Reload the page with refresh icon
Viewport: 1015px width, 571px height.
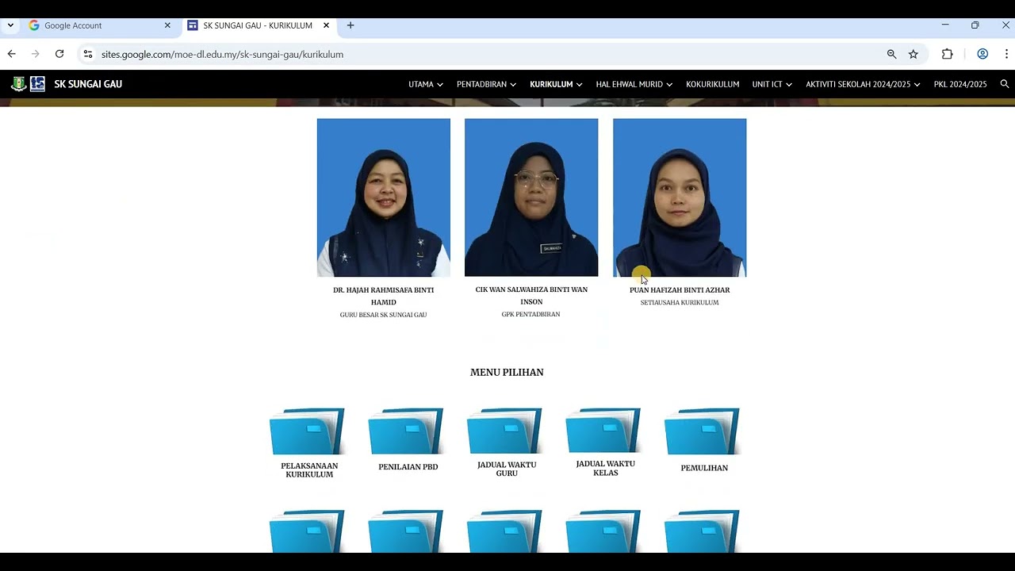[x=59, y=54]
